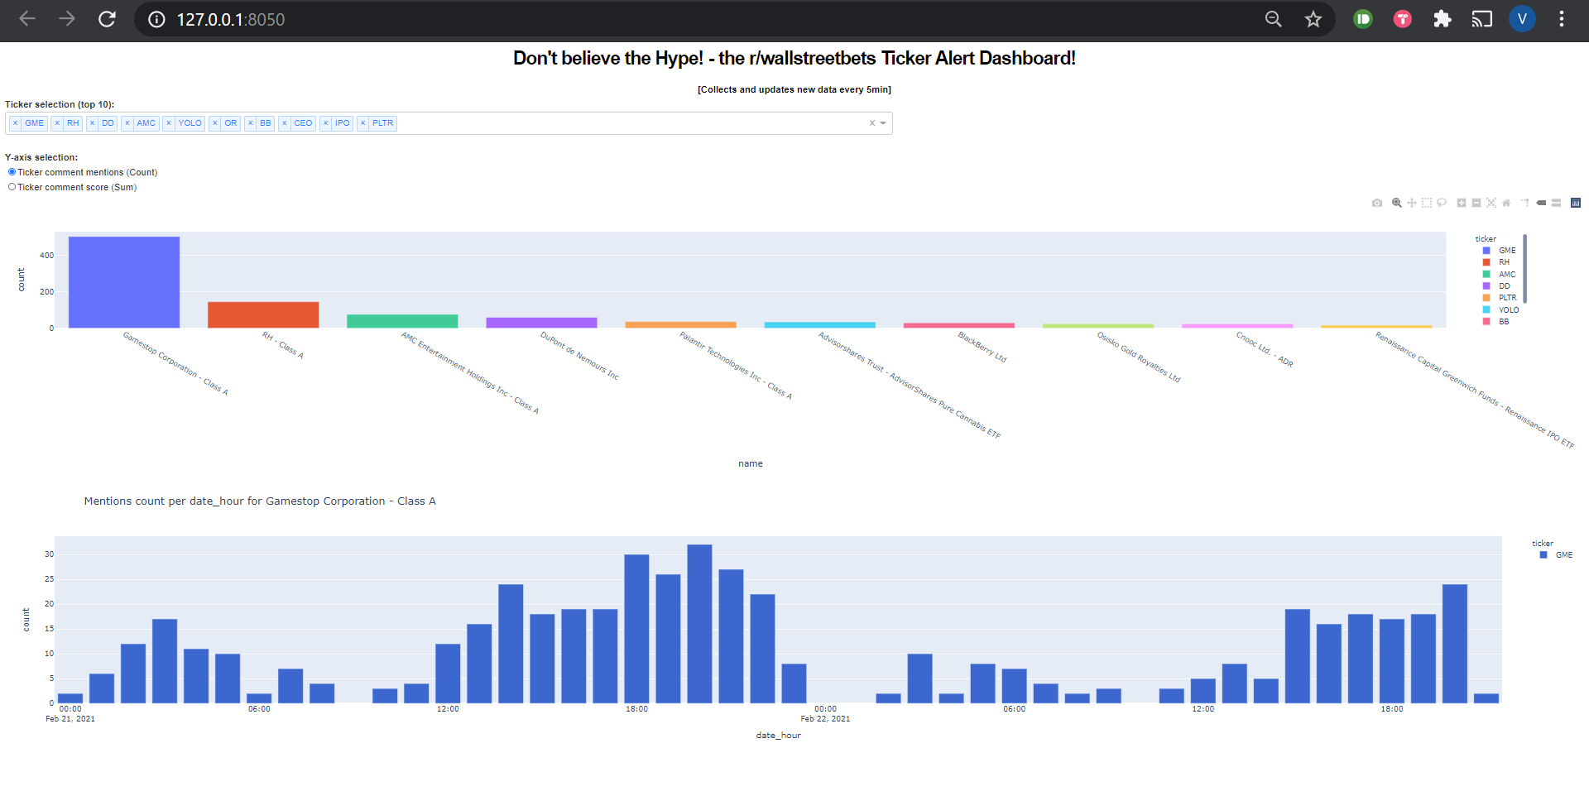Screen dimensions: 1589x796
Task: Remove the IPO ticker tag
Action: point(326,123)
